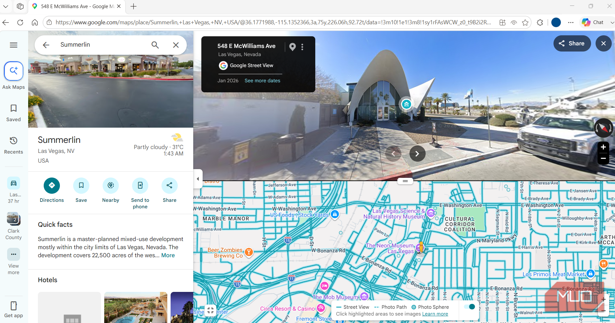
Task: Show location pin for 548 E McWilliams Ave
Action: click(292, 47)
